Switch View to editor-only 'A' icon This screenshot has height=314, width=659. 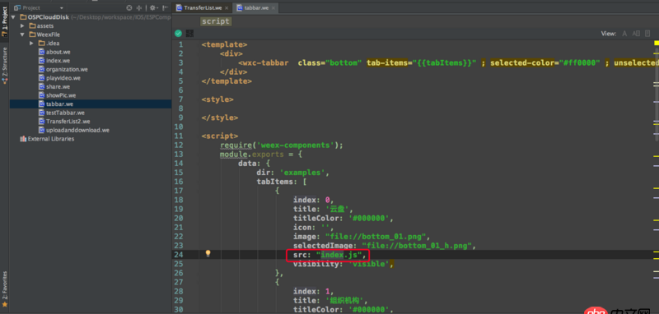coord(625,34)
